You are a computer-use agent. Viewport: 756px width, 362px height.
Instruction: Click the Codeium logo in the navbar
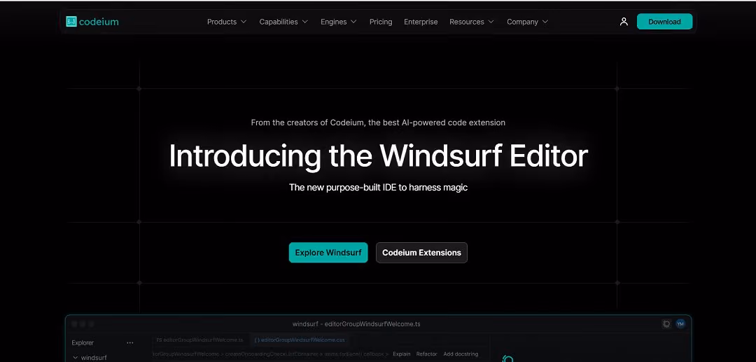point(92,22)
